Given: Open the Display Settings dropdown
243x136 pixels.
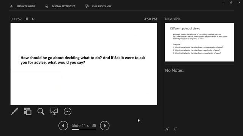Looking at the screenshot, I should (63, 6).
